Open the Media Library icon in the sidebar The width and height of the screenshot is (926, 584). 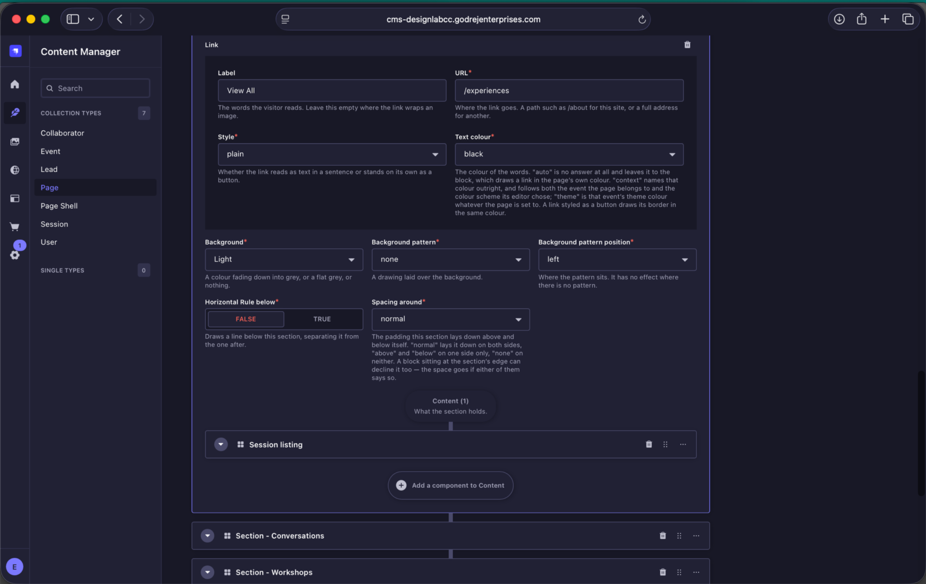(x=15, y=142)
